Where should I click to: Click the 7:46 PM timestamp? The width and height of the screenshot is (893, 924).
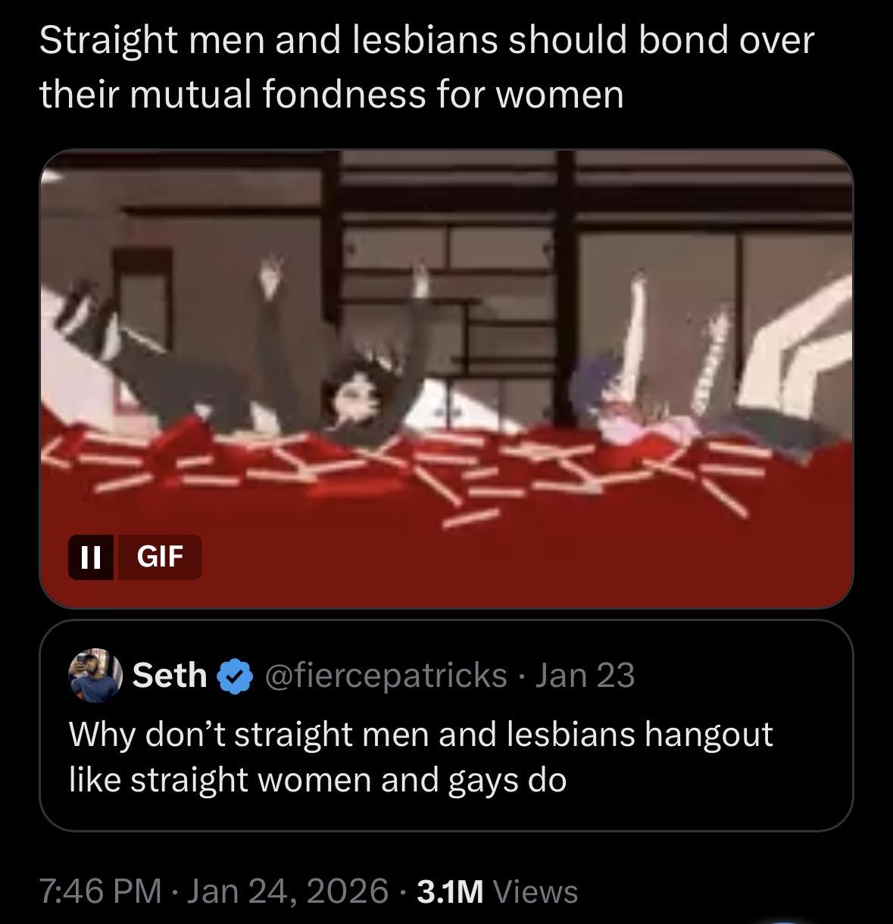[100, 891]
